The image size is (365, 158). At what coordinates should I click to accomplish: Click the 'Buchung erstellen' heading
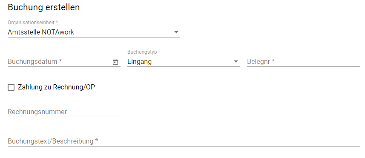coord(44,7)
